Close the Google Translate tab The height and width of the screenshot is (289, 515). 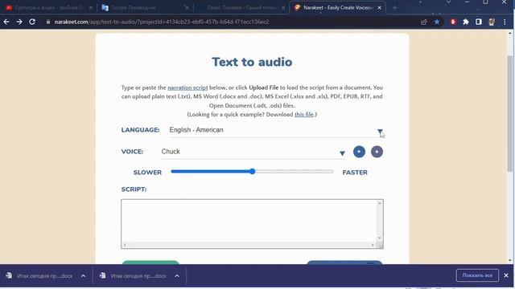pos(187,7)
